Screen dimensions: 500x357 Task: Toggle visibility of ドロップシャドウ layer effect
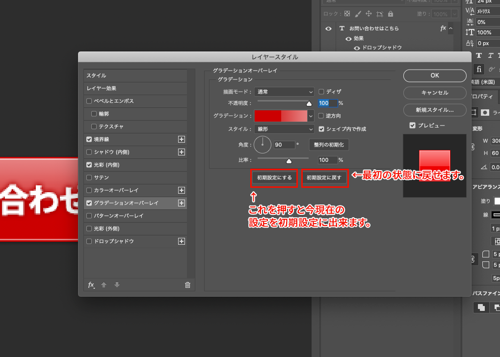pyautogui.click(x=357, y=48)
